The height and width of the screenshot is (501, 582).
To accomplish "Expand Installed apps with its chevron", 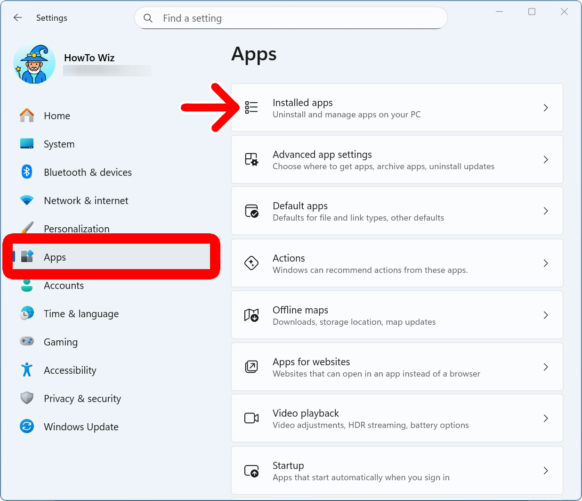I will click(546, 107).
